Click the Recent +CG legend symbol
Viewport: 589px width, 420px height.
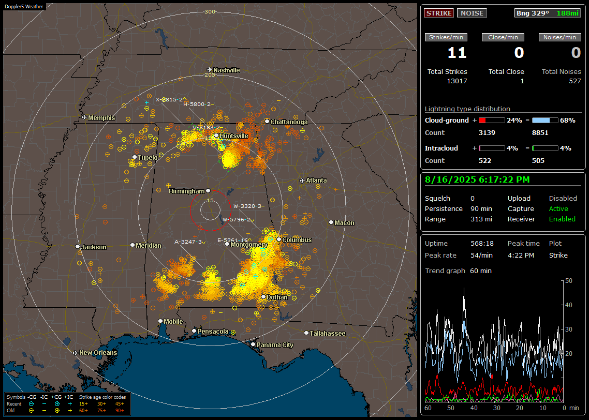(x=57, y=404)
